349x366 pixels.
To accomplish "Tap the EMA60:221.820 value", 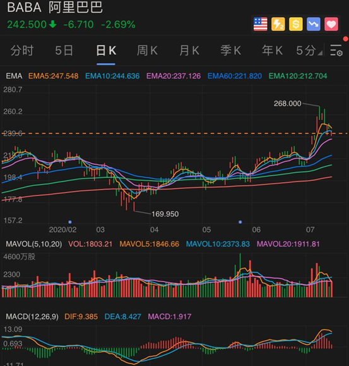I will pos(235,76).
